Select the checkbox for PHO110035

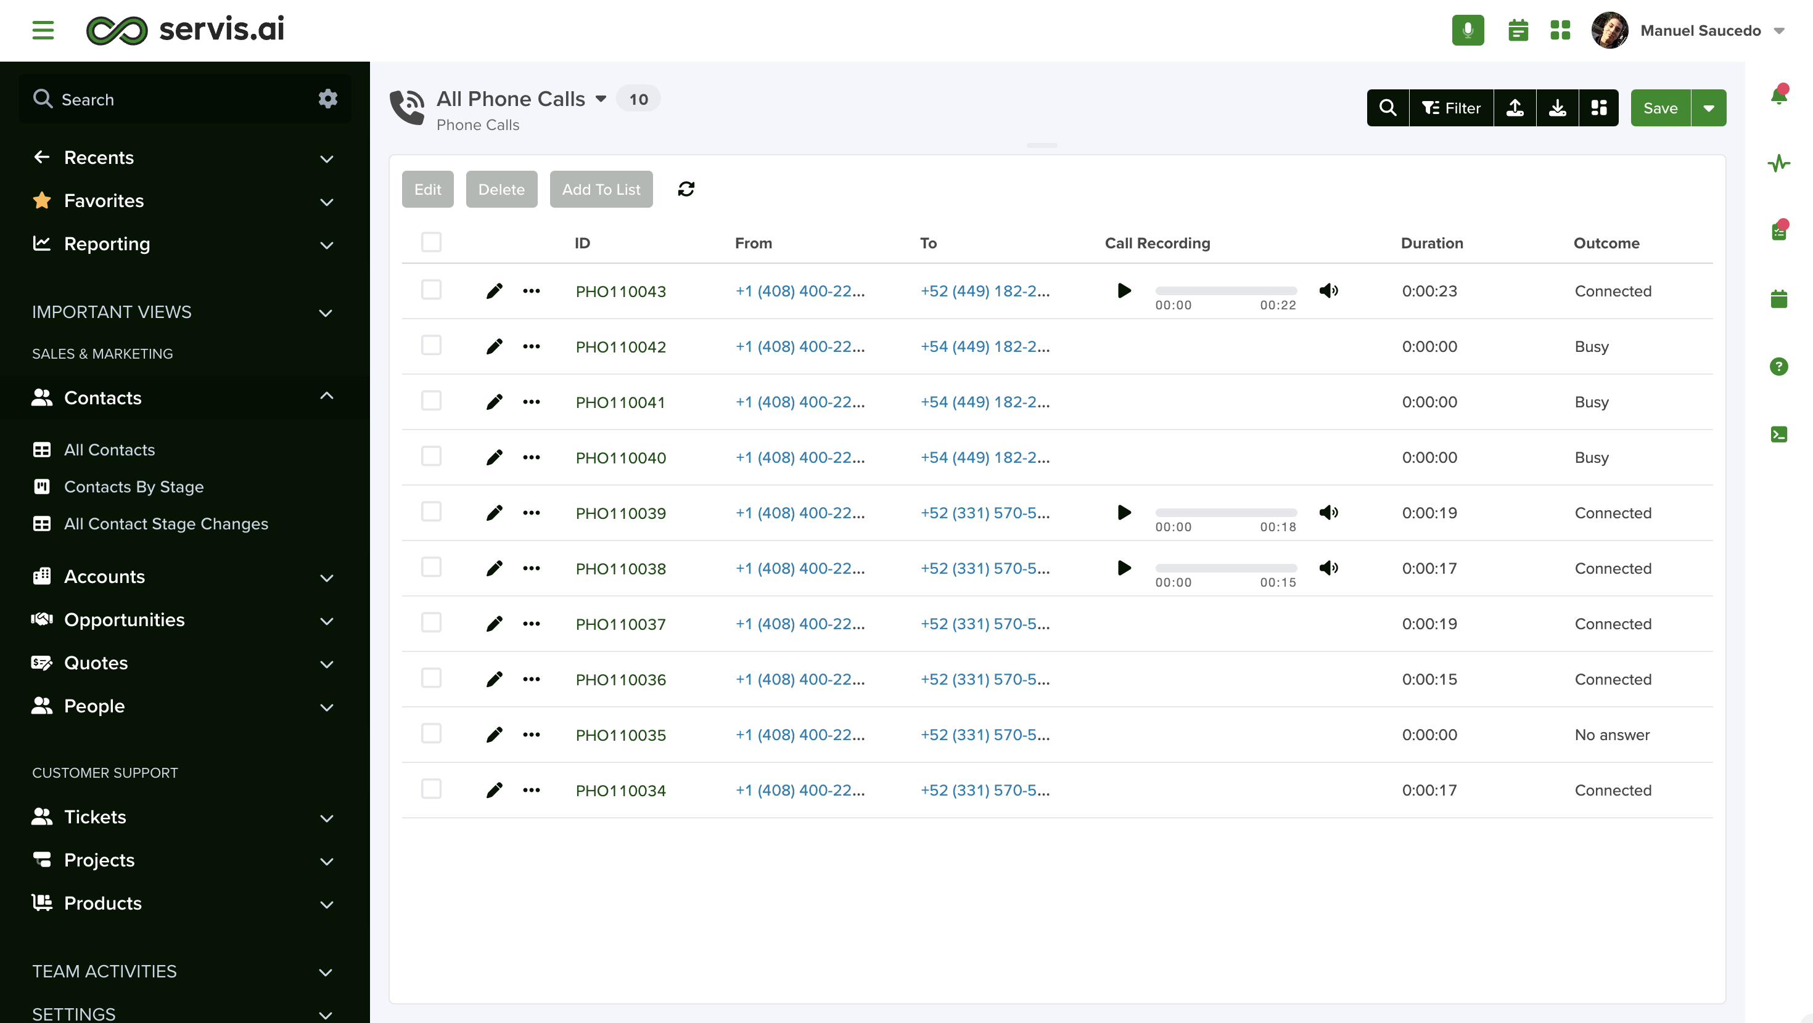(430, 734)
